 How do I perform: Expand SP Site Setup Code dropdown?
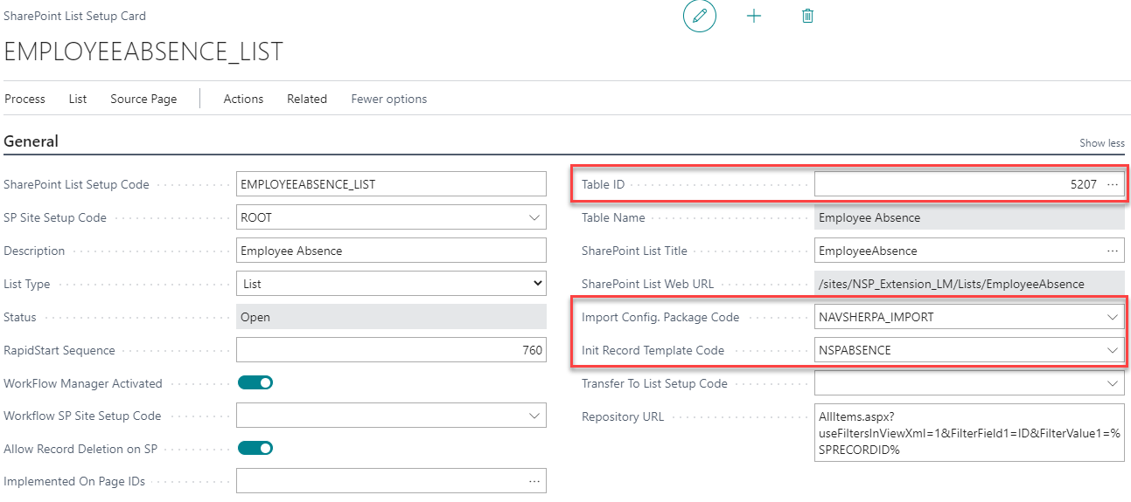click(534, 217)
